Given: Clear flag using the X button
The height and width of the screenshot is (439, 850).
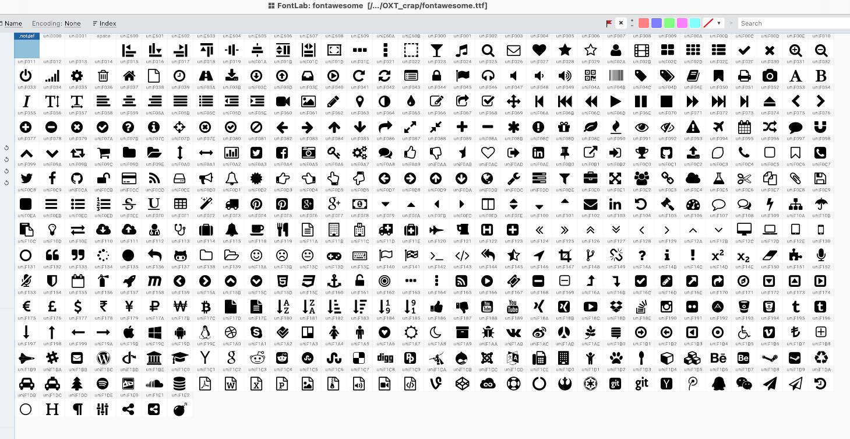Looking at the screenshot, I should tap(621, 23).
